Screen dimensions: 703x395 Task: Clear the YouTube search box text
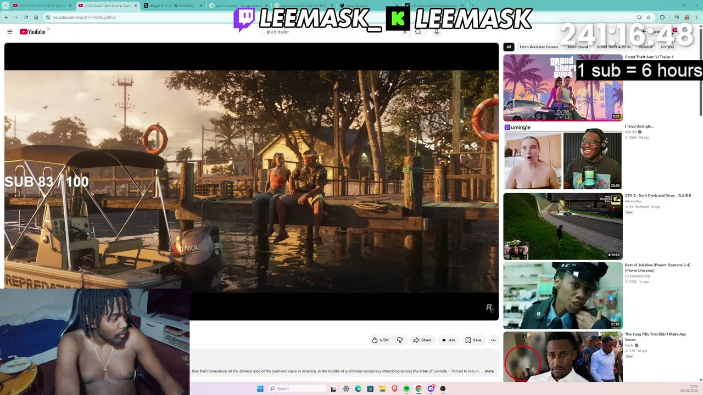click(405, 32)
